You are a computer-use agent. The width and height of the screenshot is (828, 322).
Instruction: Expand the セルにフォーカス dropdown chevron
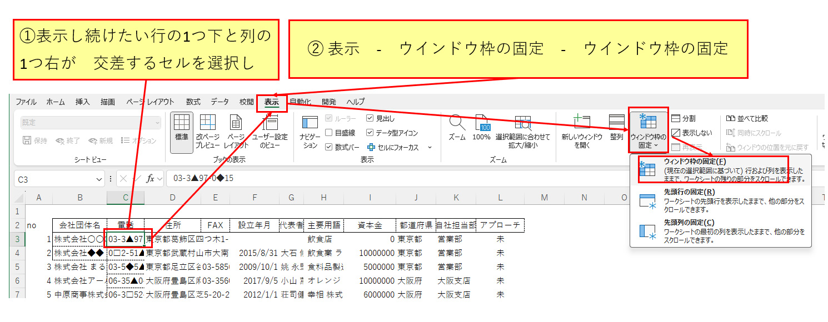[430, 148]
